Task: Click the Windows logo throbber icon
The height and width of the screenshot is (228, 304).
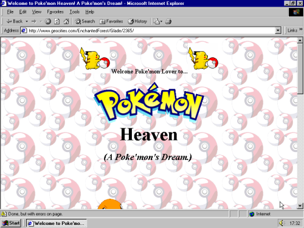Action: (x=295, y=12)
